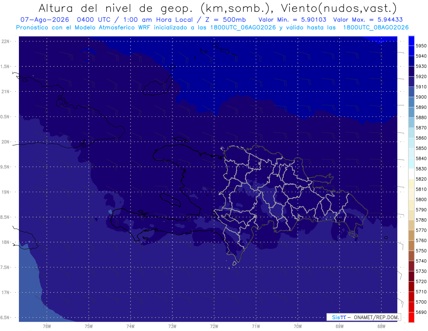The image size is (428, 331).
Task: Pick the bright red swatch below 5690
Action: click(411, 317)
